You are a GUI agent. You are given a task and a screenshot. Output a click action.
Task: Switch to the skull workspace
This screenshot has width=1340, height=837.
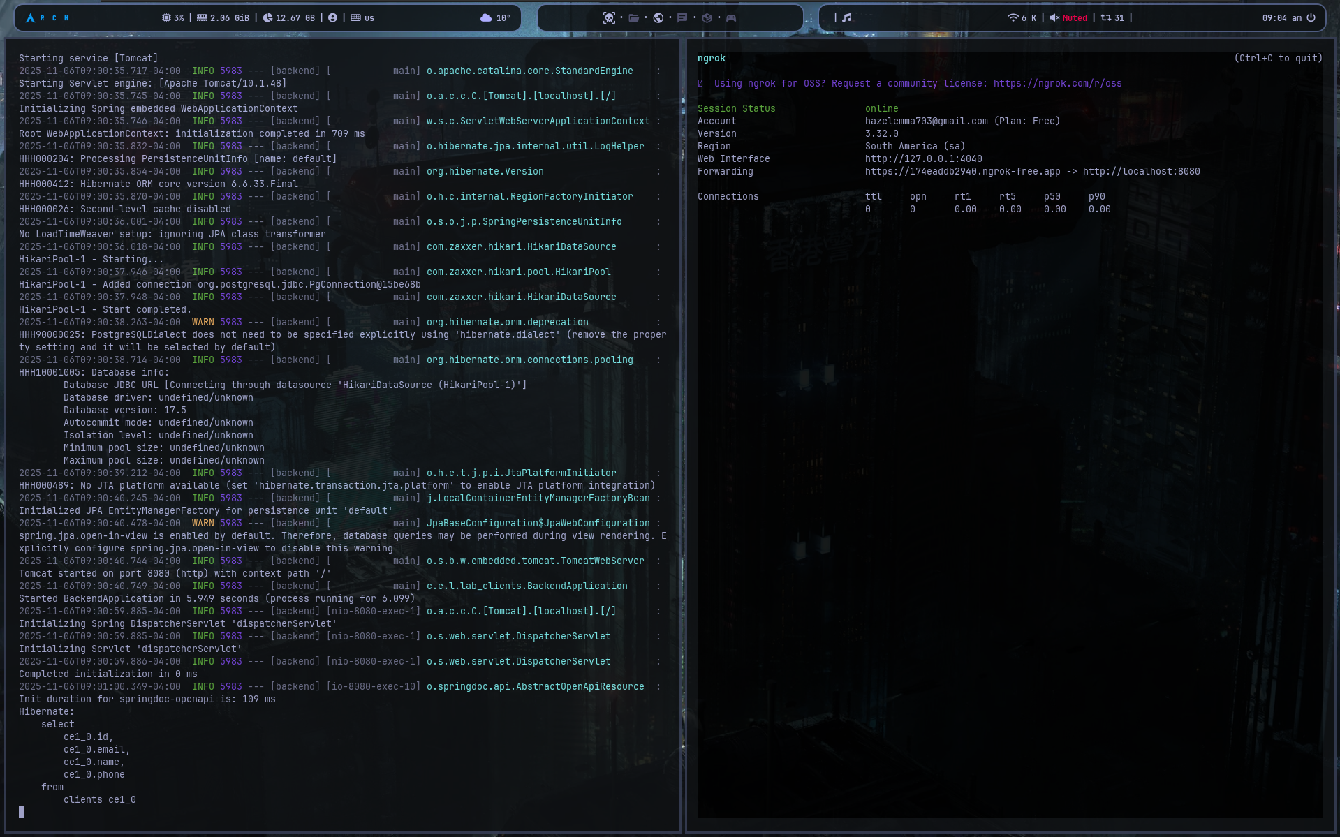coord(609,18)
